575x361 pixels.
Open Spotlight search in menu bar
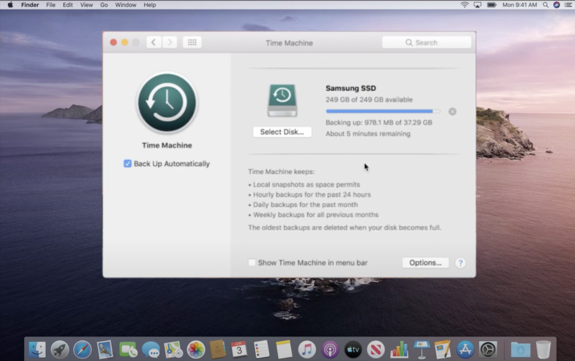pos(546,4)
